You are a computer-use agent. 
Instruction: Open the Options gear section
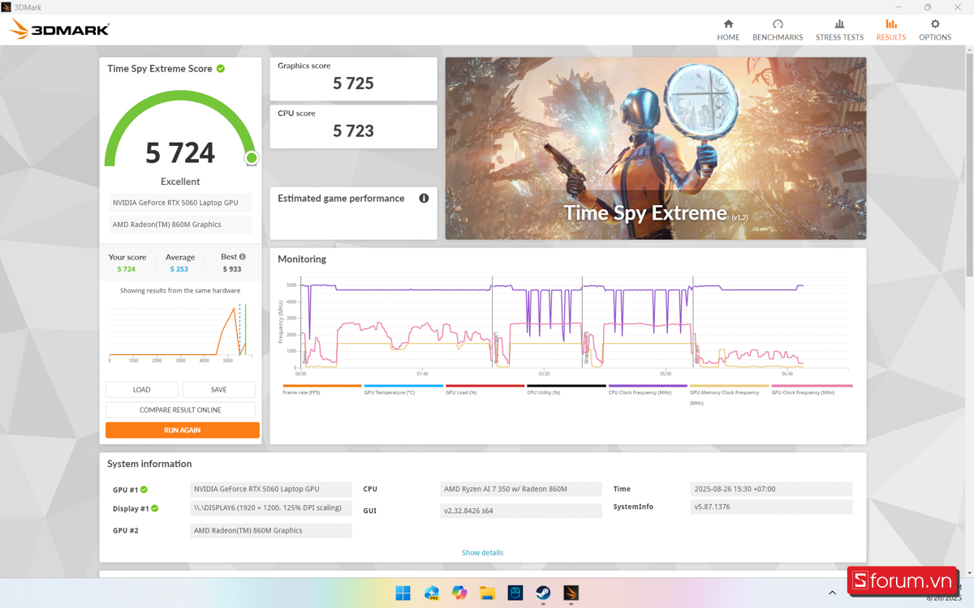click(935, 30)
